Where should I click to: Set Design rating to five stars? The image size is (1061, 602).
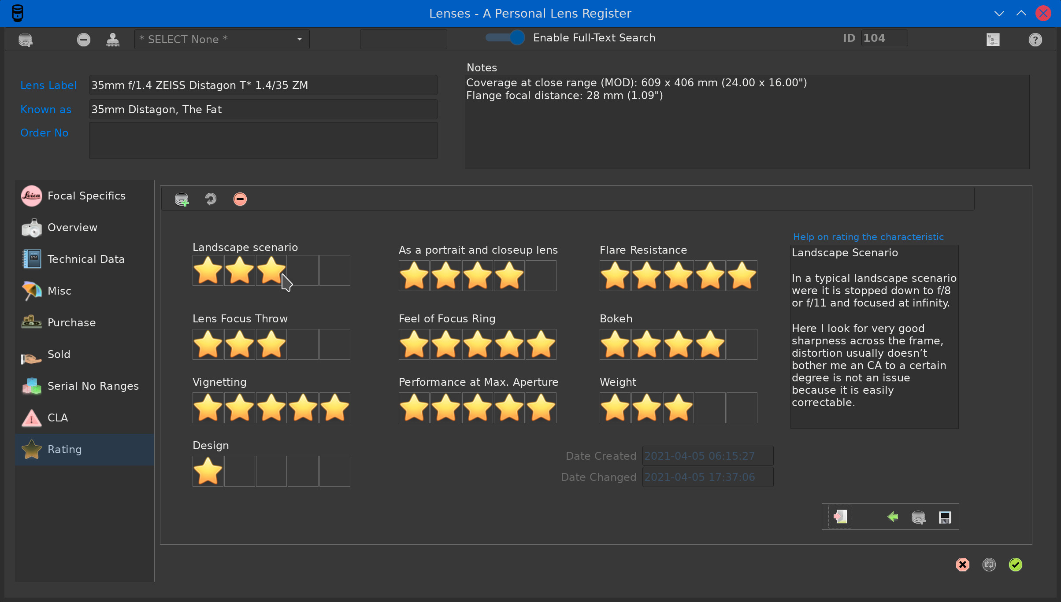(334, 471)
